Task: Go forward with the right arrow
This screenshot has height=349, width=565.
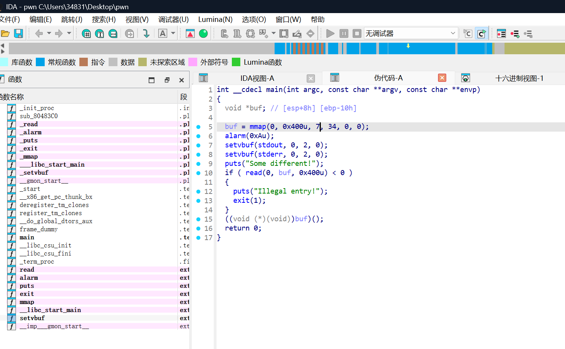Action: pyautogui.click(x=59, y=34)
